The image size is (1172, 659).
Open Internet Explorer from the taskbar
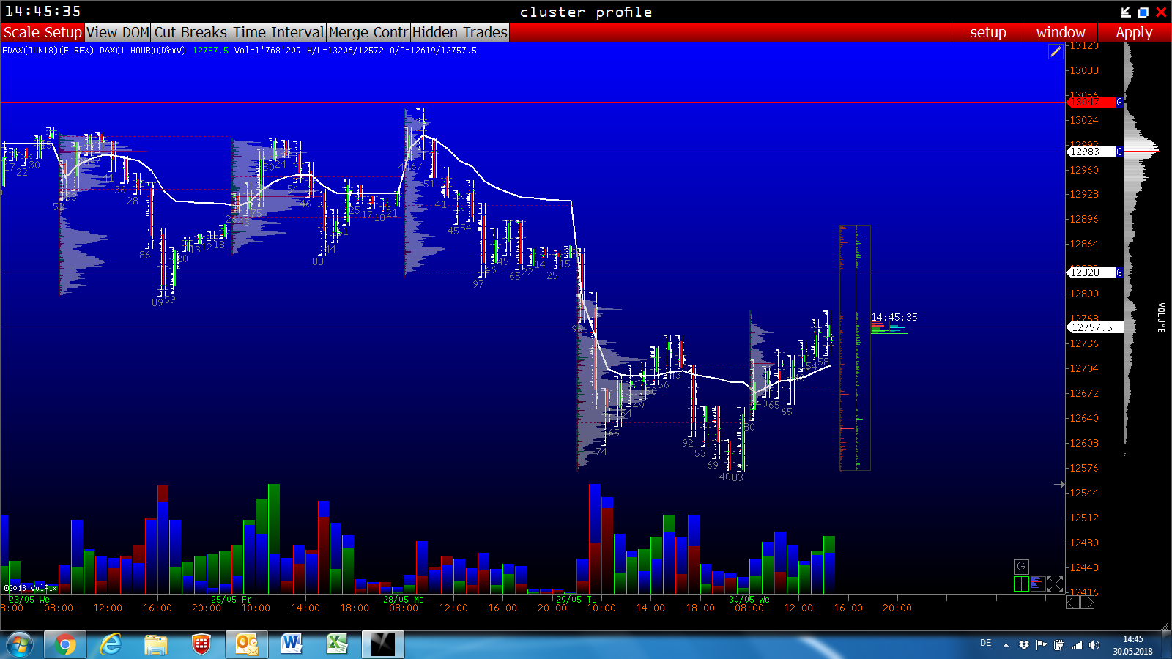[111, 644]
